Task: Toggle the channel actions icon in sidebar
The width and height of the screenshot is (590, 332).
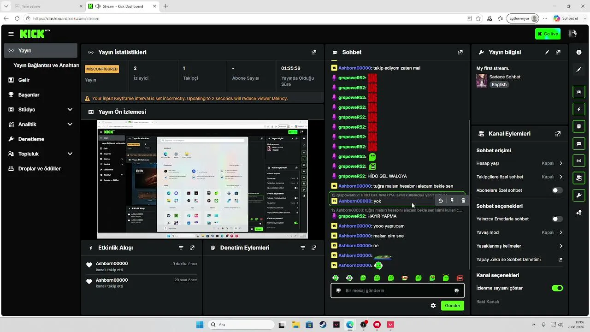Action: (579, 178)
